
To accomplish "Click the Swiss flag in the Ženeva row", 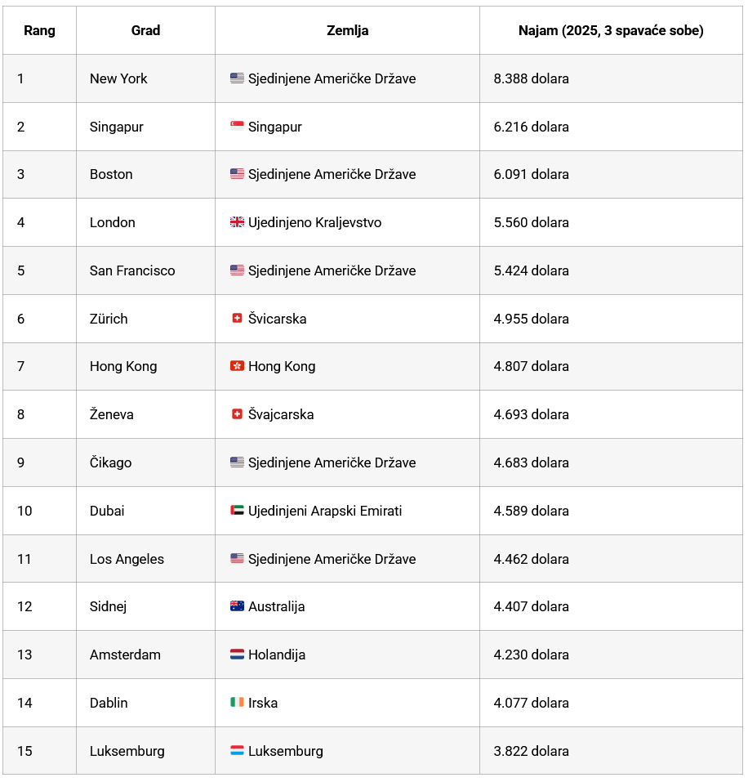I will (237, 414).
